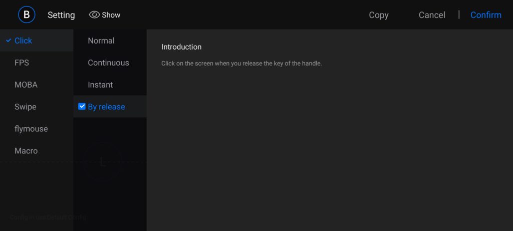The width and height of the screenshot is (513, 231).
Task: Choose the Swipe category
Action: tap(26, 107)
